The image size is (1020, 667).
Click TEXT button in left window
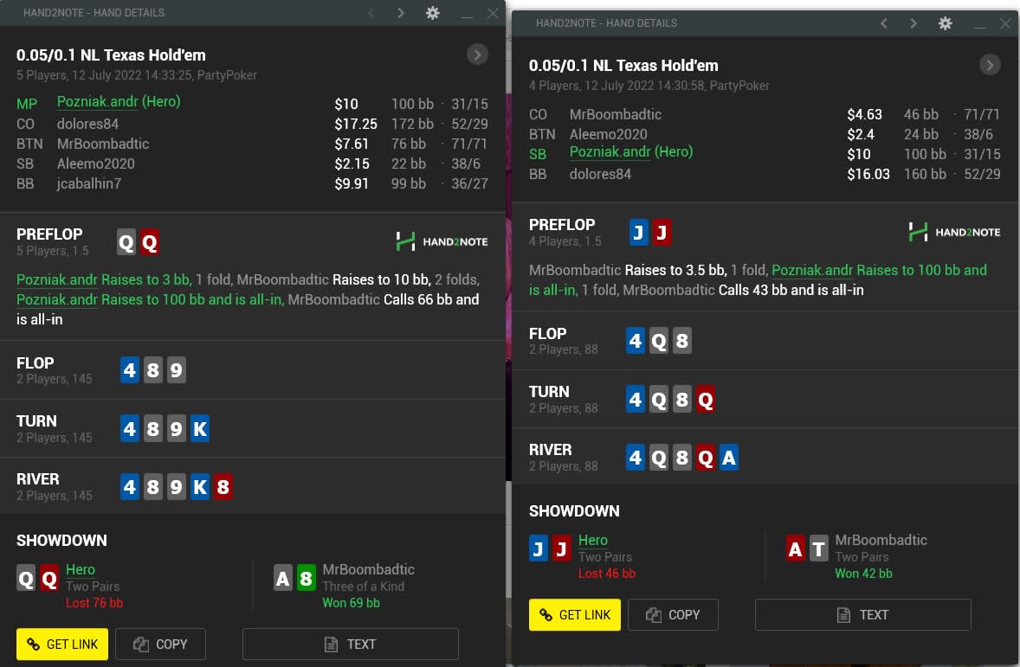tap(351, 645)
